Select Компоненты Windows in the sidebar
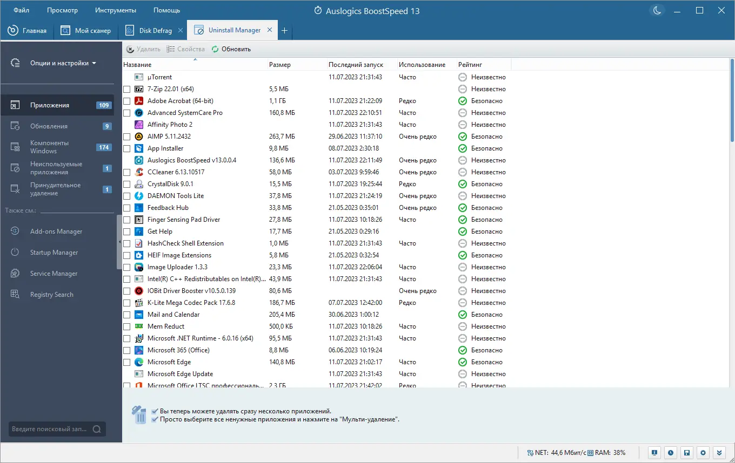This screenshot has width=735, height=463. pyautogui.click(x=57, y=147)
